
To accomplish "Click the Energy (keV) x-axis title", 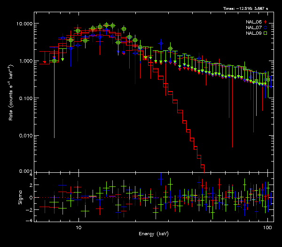I will click(x=153, y=234).
